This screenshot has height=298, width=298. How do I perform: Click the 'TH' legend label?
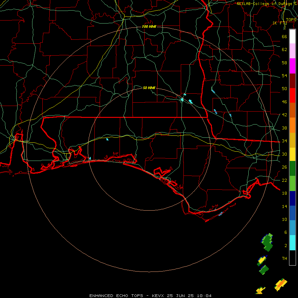[x=284, y=259]
